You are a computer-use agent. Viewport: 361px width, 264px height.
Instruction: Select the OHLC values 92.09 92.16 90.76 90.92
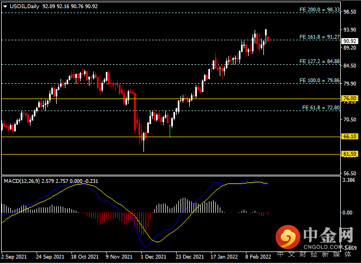pyautogui.click(x=70, y=7)
